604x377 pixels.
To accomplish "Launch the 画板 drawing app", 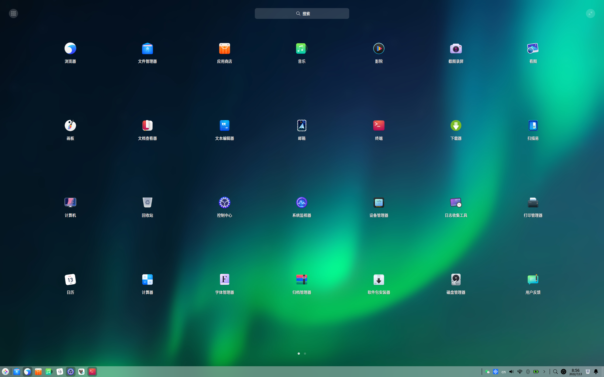I will (x=70, y=126).
